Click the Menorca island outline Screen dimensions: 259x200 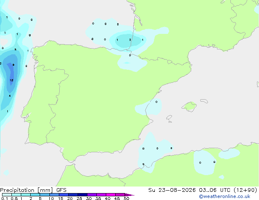(x=204, y=101)
